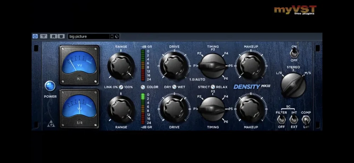Select P1 on the upper TIMING switch
This screenshot has width=354, height=163.
coord(195,66)
